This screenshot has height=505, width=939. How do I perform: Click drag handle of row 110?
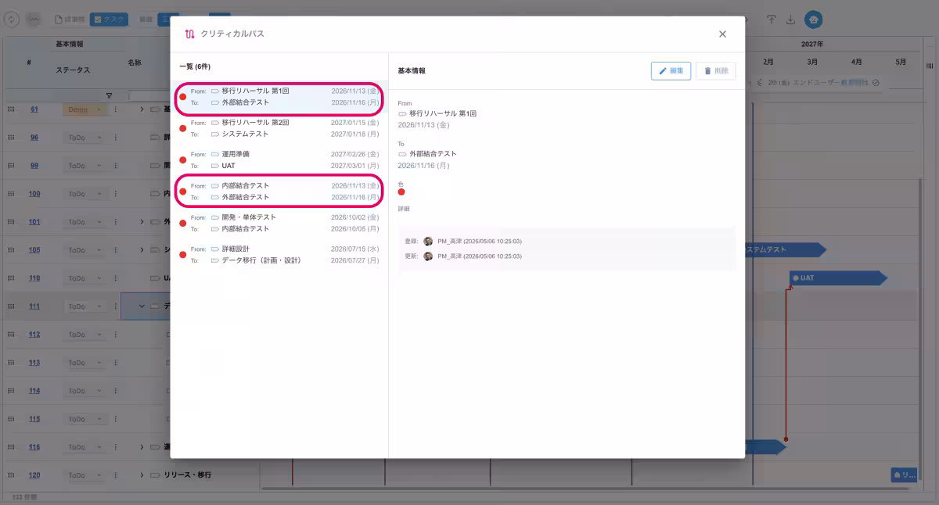coord(11,278)
